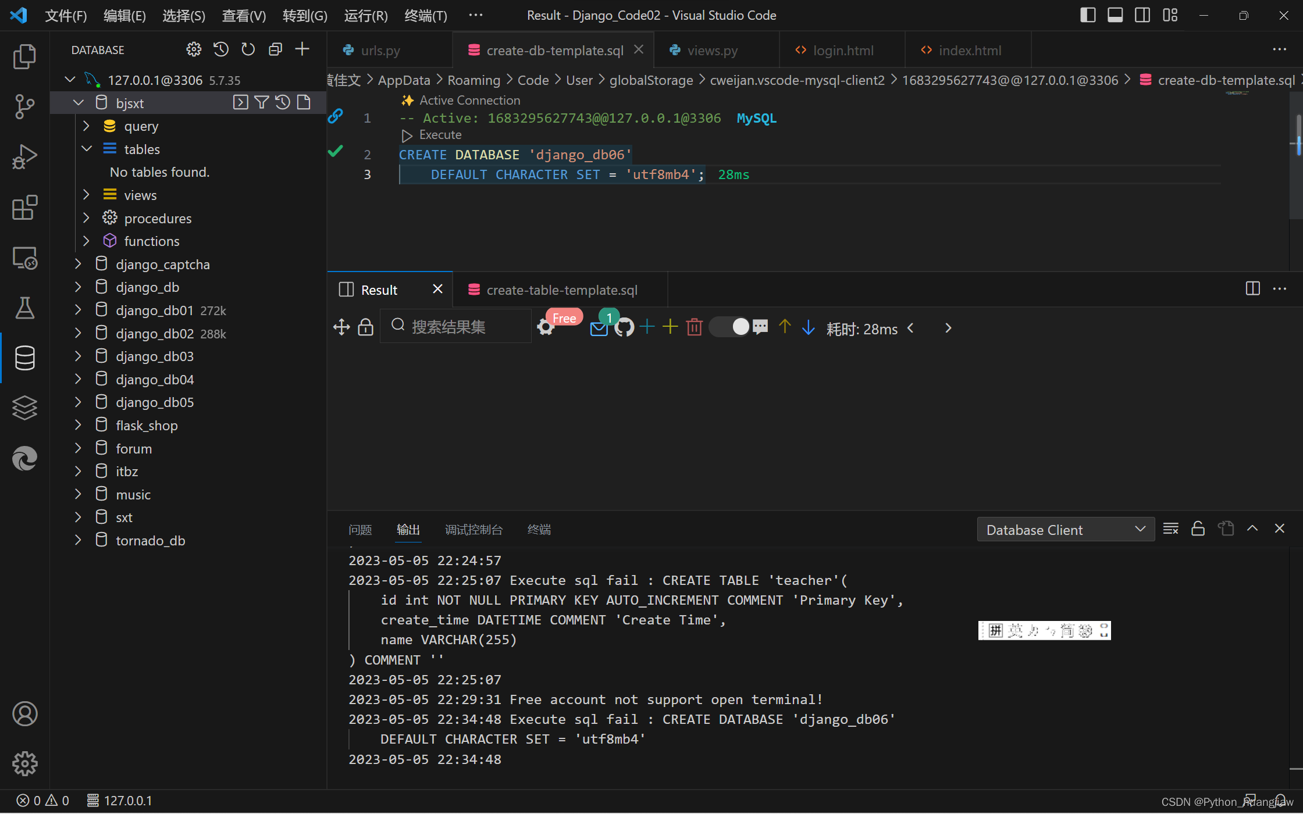Collapse the tables folder under bjsxt
The height and width of the screenshot is (814, 1303).
87,149
